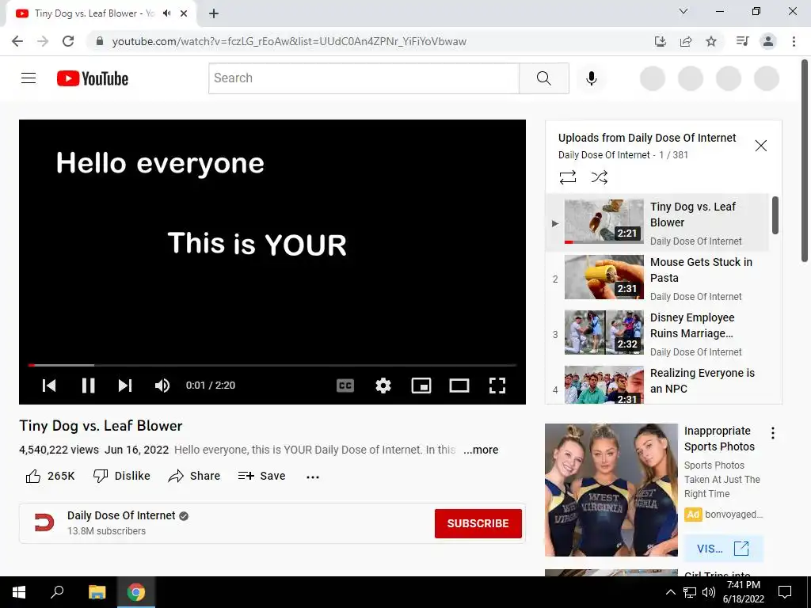
Task: Toggle loop playlist
Action: (567, 177)
